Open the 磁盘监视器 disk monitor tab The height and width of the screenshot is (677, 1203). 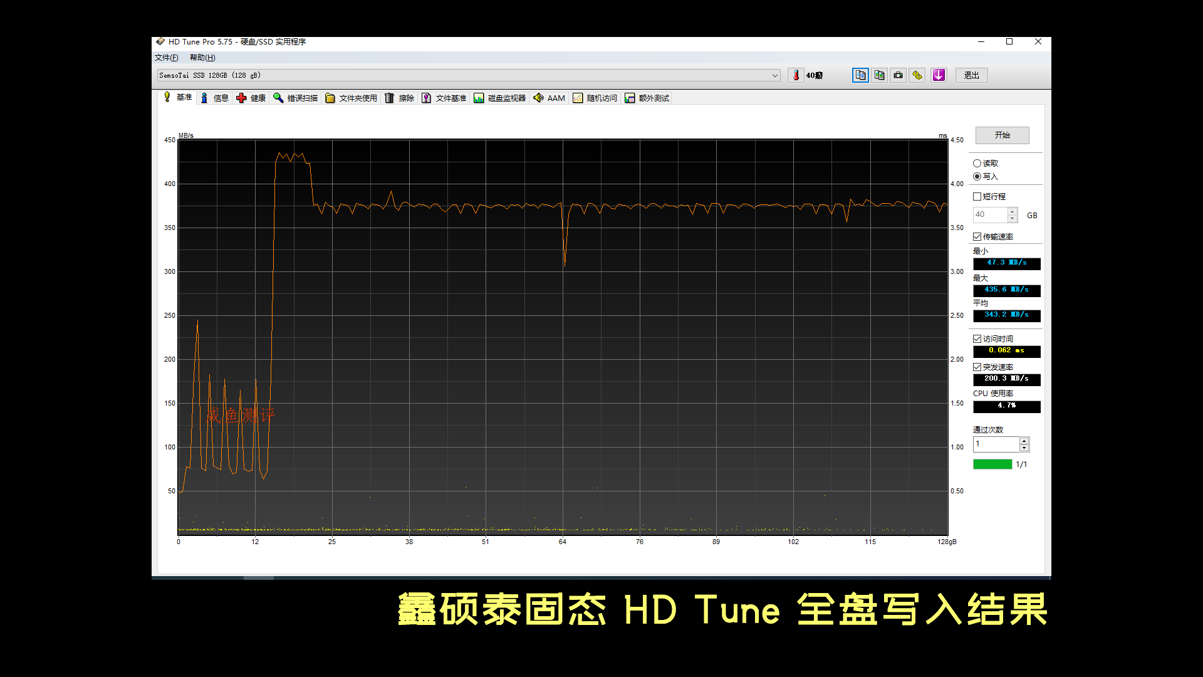[x=500, y=98]
